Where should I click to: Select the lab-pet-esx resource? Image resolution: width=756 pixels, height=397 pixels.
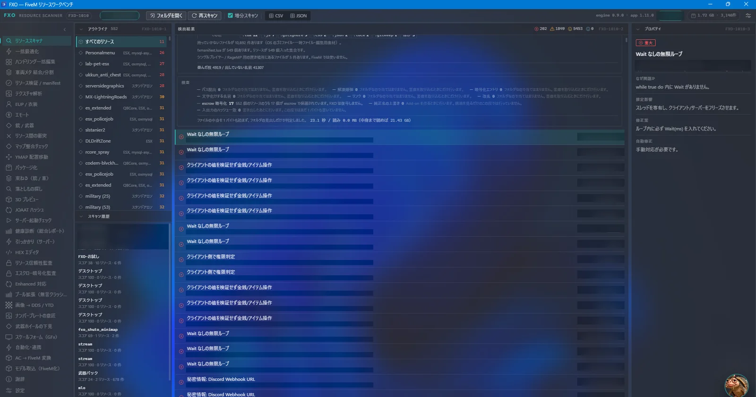[121, 64]
